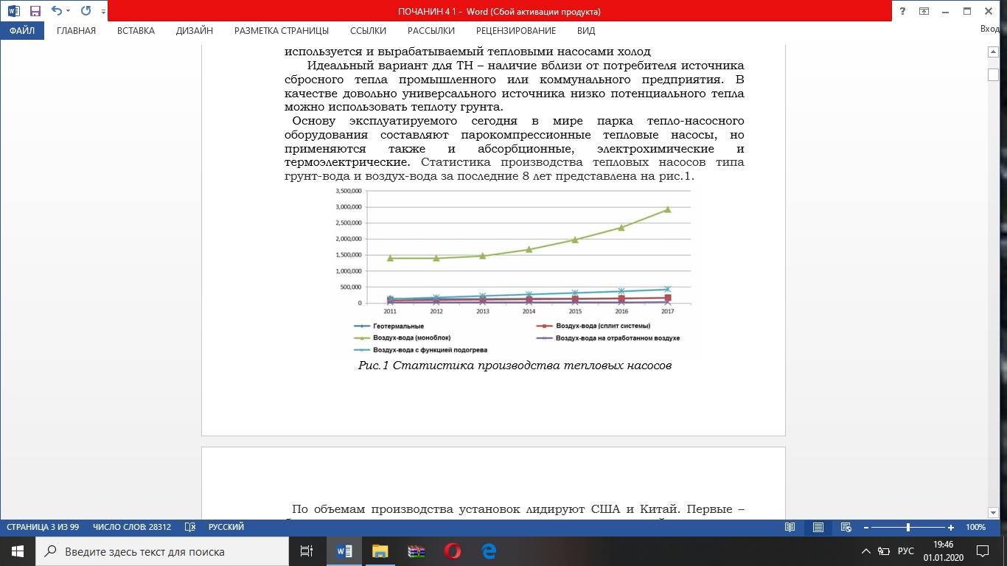Click the Windows search text box
Screen dimensions: 1007x566
point(162,551)
